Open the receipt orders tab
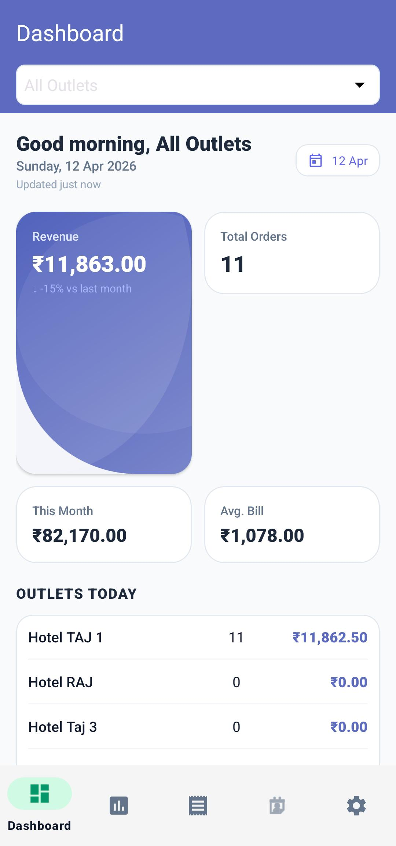Viewport: 396px width, 846px height. click(198, 806)
